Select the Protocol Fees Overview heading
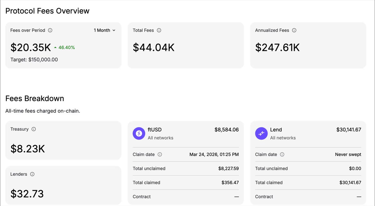The image size is (375, 206). (x=47, y=11)
